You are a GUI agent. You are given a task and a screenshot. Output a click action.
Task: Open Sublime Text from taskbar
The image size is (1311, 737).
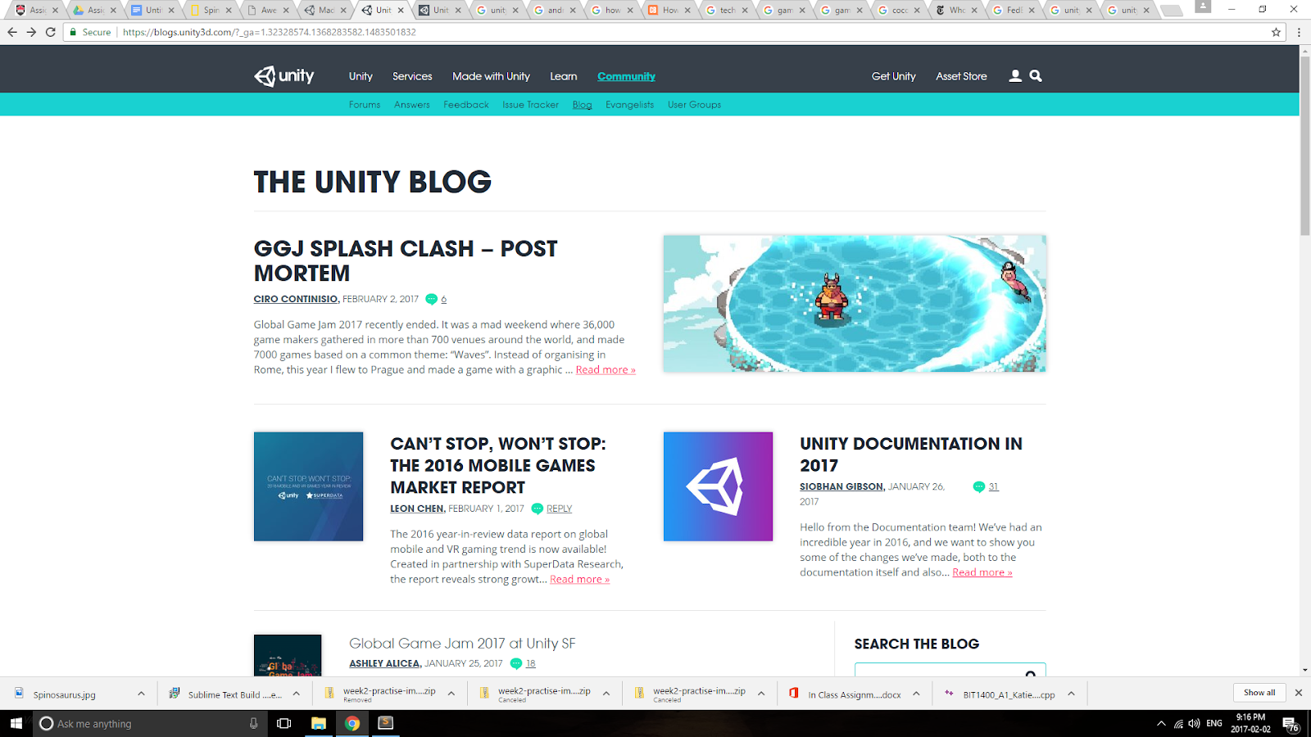point(386,723)
